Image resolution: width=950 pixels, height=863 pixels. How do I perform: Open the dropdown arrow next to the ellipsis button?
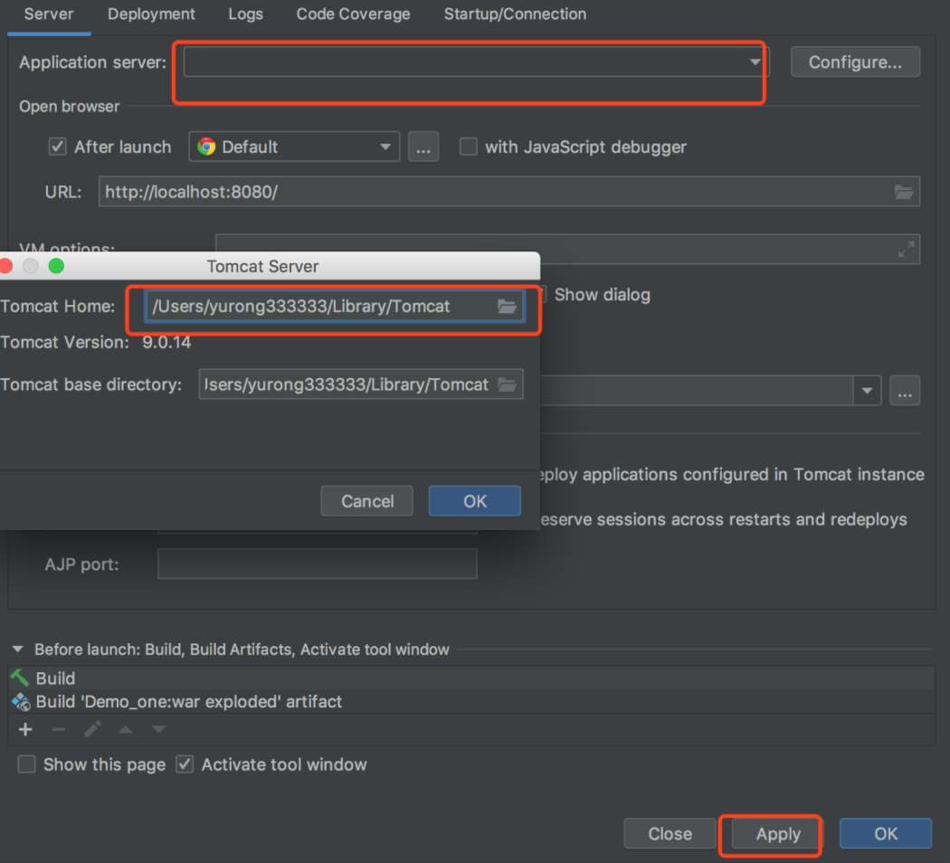[867, 391]
